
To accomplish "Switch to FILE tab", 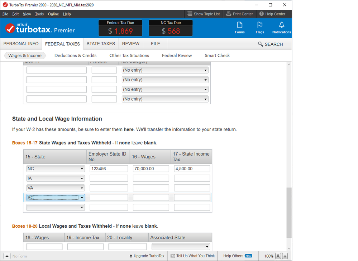I will (x=156, y=44).
